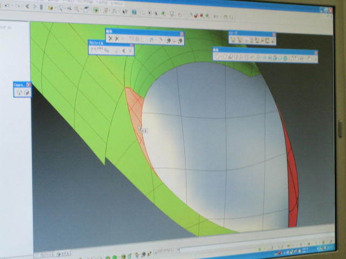Viewport: 346px width, 259px height.
Task: Click second scissors icon in 編集 toolbar
Action: coord(117,39)
